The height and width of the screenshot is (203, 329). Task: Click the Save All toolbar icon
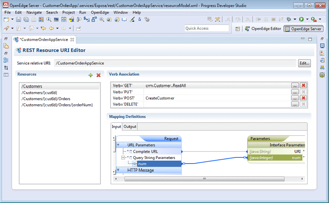(x=26, y=20)
